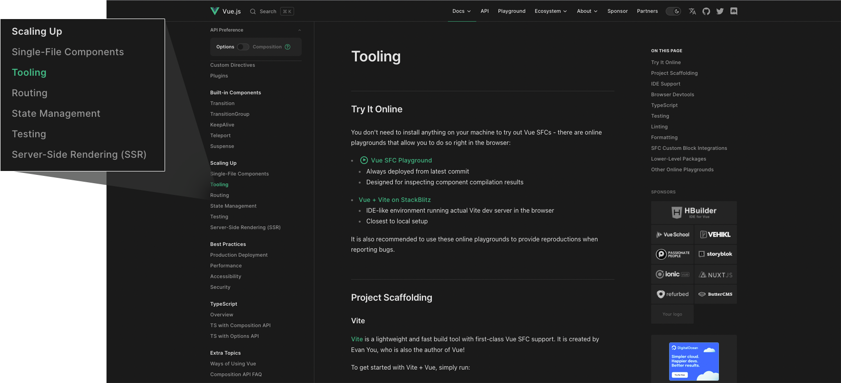Open TS with Composition API
841x383 pixels.
pos(240,325)
